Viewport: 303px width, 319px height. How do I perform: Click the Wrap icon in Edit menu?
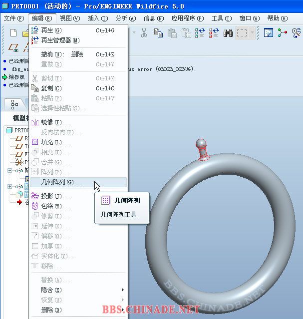tap(35, 206)
